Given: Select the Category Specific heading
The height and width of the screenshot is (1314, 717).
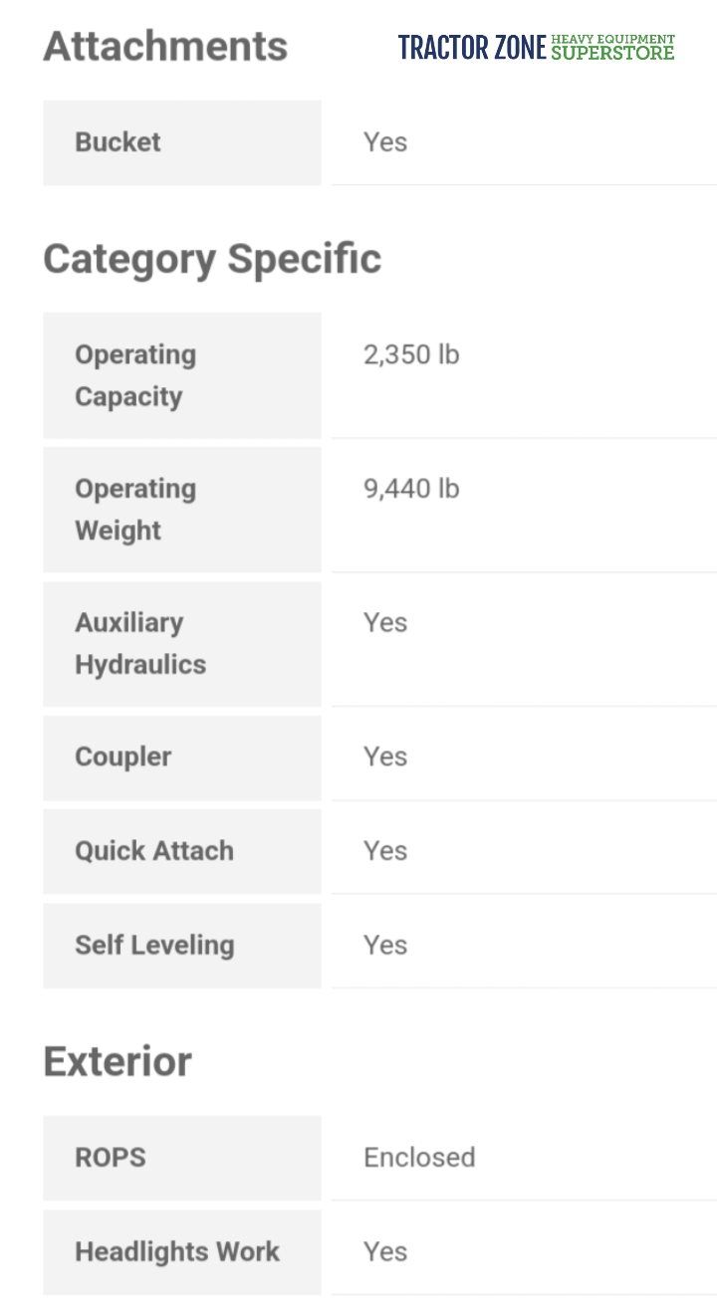Looking at the screenshot, I should click(212, 259).
